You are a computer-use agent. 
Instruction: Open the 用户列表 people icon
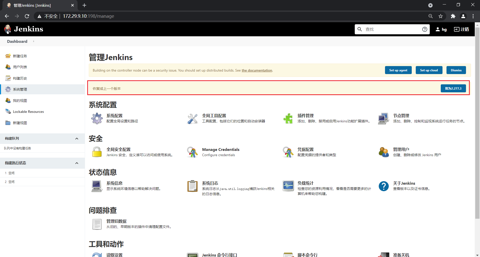[x=8, y=67]
